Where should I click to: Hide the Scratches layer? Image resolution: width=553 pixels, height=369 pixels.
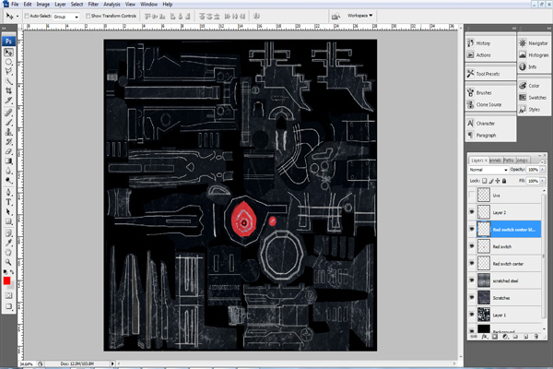click(472, 297)
